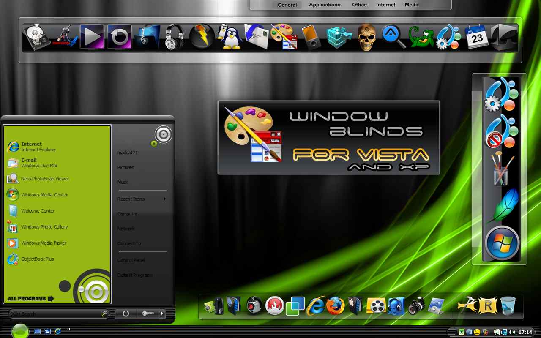
Task: Click the lock key button in Start menu
Action: point(148,313)
